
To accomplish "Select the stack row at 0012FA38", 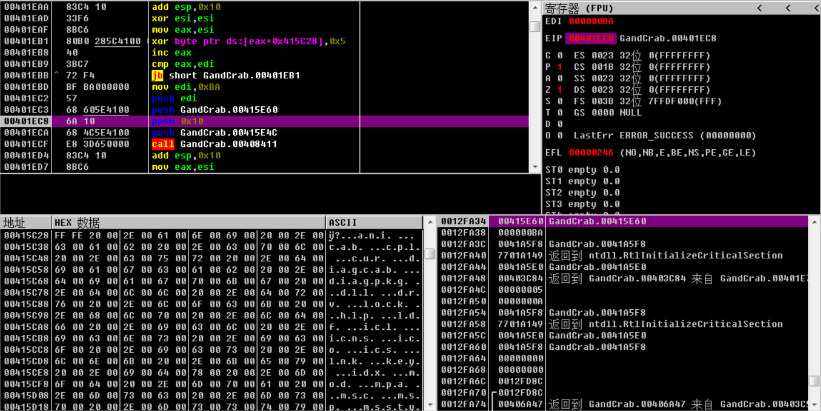I will (x=623, y=233).
